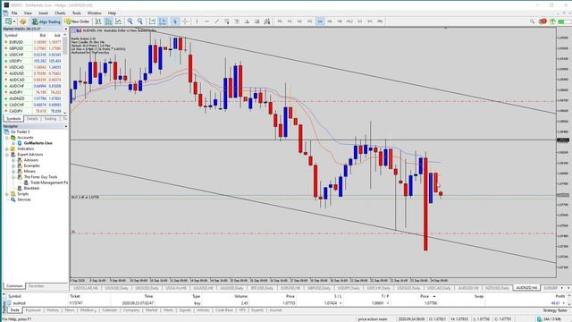The height and width of the screenshot is (322, 572).
Task: Toggle the chart shift icon
Action: (x=163, y=21)
